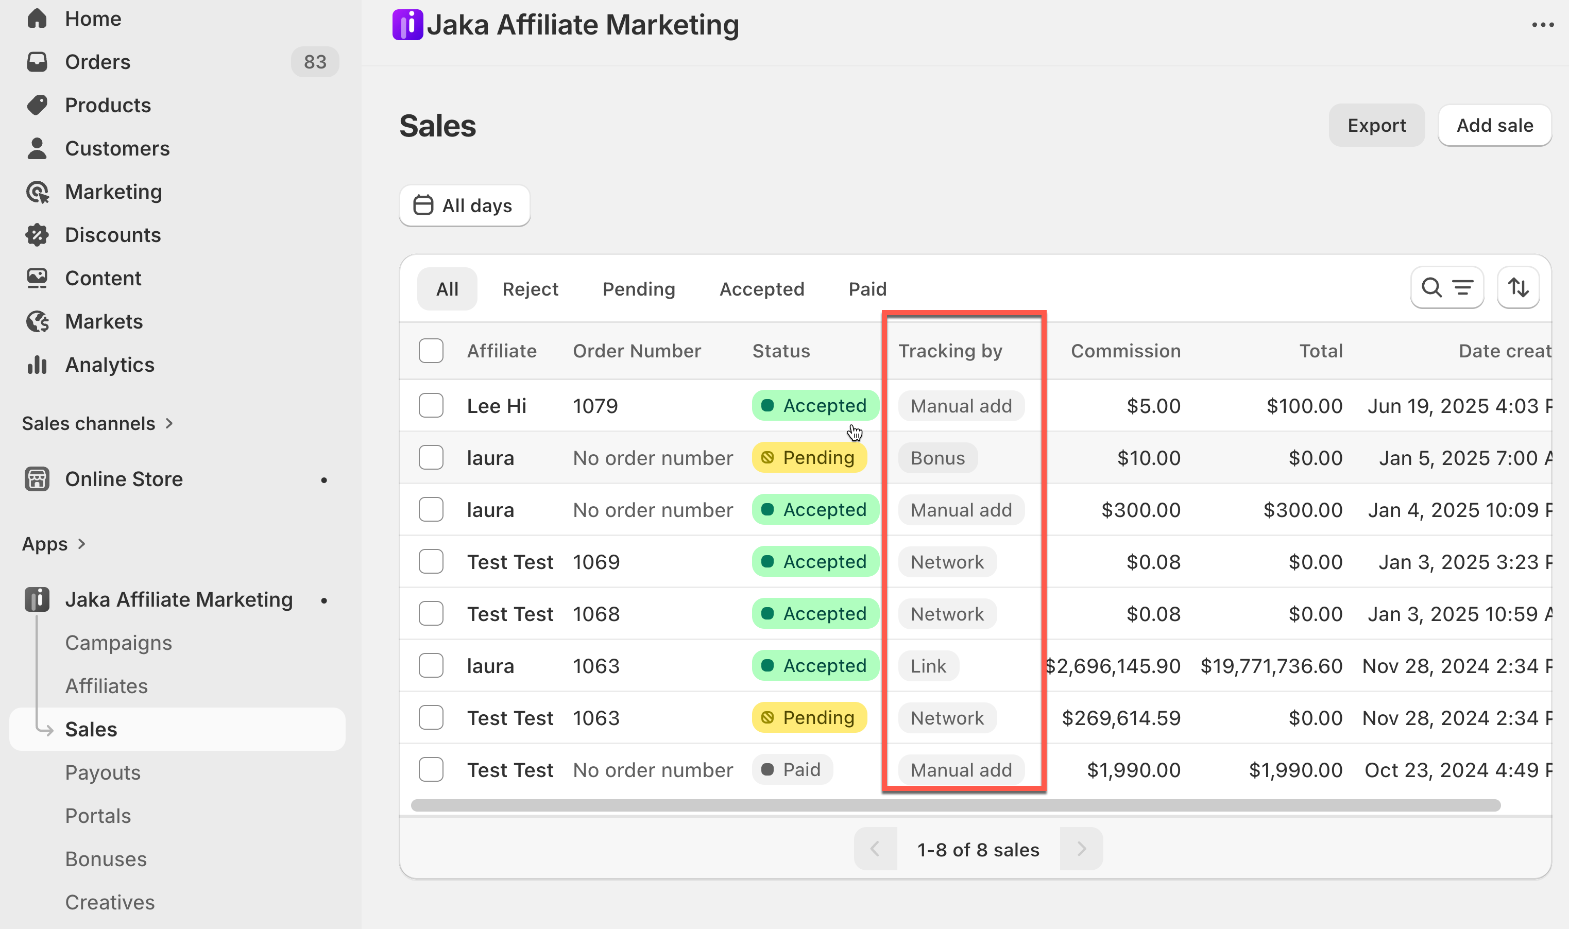Open Payouts in the Jaka submenu
The height and width of the screenshot is (929, 1569).
(103, 772)
